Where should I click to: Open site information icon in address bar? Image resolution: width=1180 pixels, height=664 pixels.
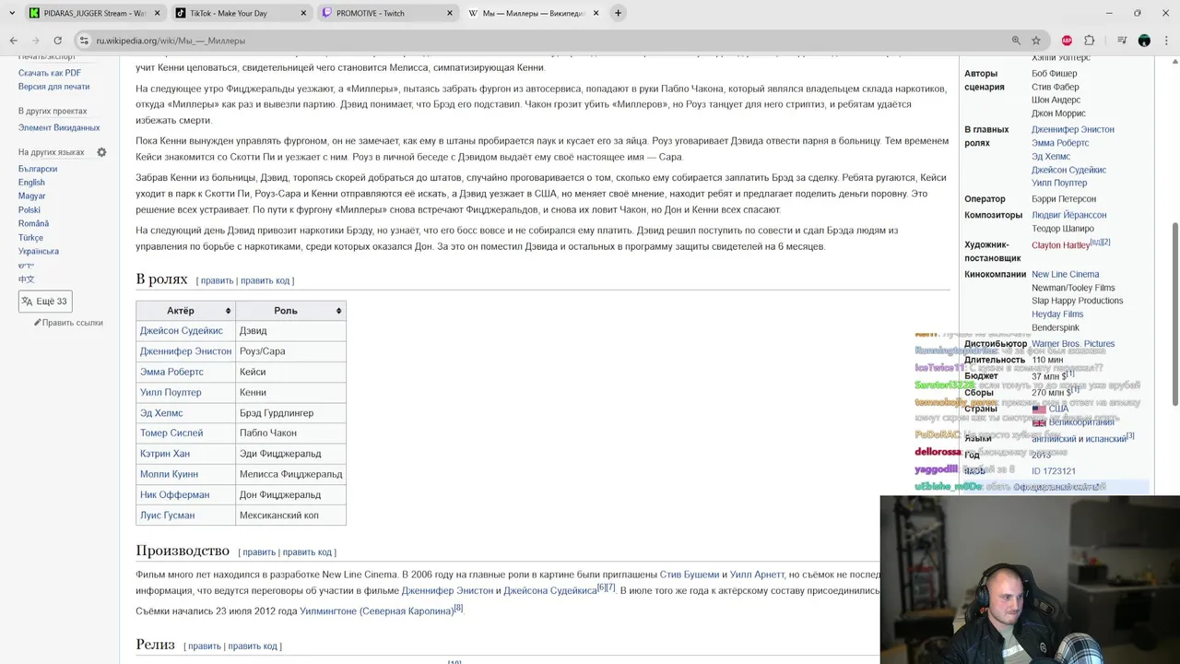pyautogui.click(x=85, y=41)
